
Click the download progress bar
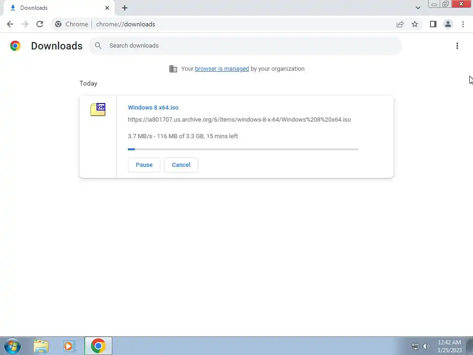tap(243, 149)
